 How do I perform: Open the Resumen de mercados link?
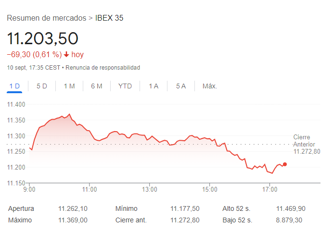[46, 18]
